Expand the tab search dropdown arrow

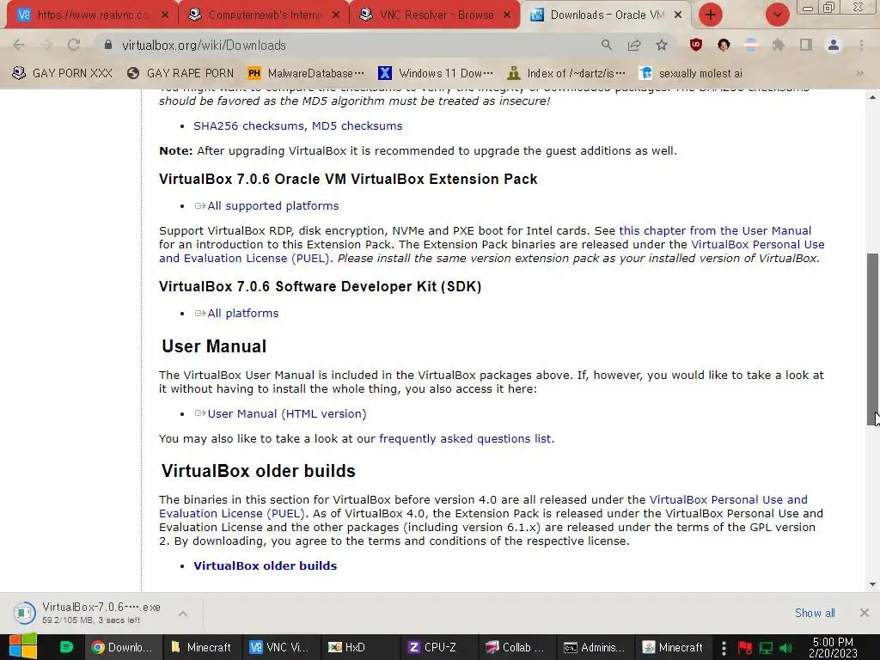point(777,15)
